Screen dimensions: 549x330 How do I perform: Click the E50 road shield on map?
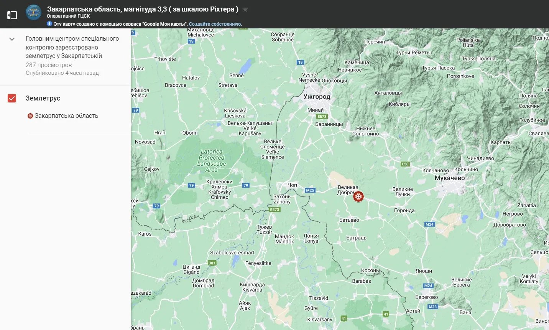pos(405,164)
